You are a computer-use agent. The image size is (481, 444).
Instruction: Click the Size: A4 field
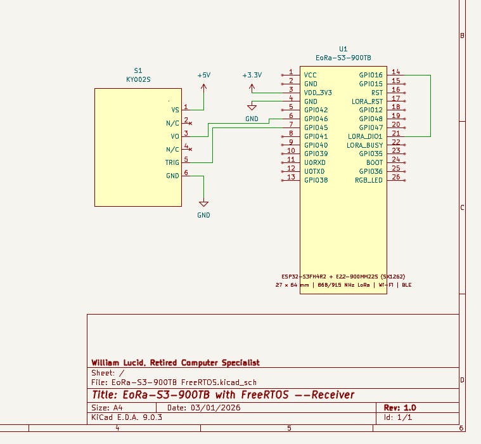(106, 408)
